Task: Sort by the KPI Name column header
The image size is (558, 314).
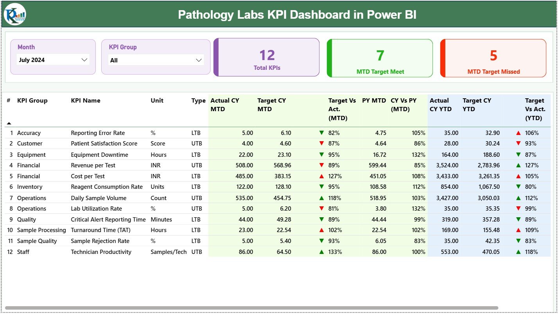Action: [86, 101]
